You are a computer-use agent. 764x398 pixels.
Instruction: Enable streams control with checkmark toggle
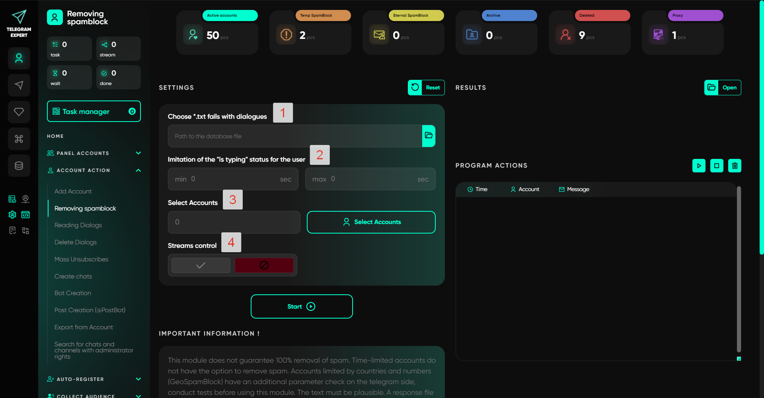tap(201, 265)
